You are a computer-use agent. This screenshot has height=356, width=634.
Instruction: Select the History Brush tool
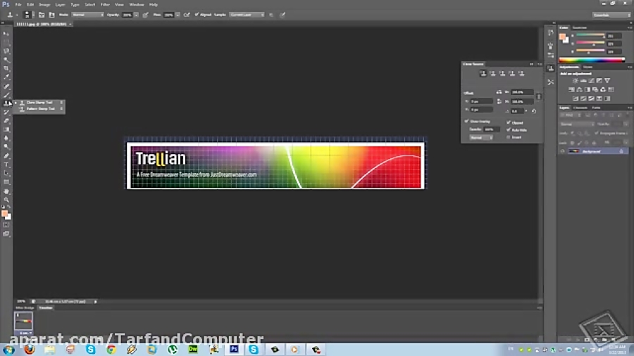coord(6,112)
